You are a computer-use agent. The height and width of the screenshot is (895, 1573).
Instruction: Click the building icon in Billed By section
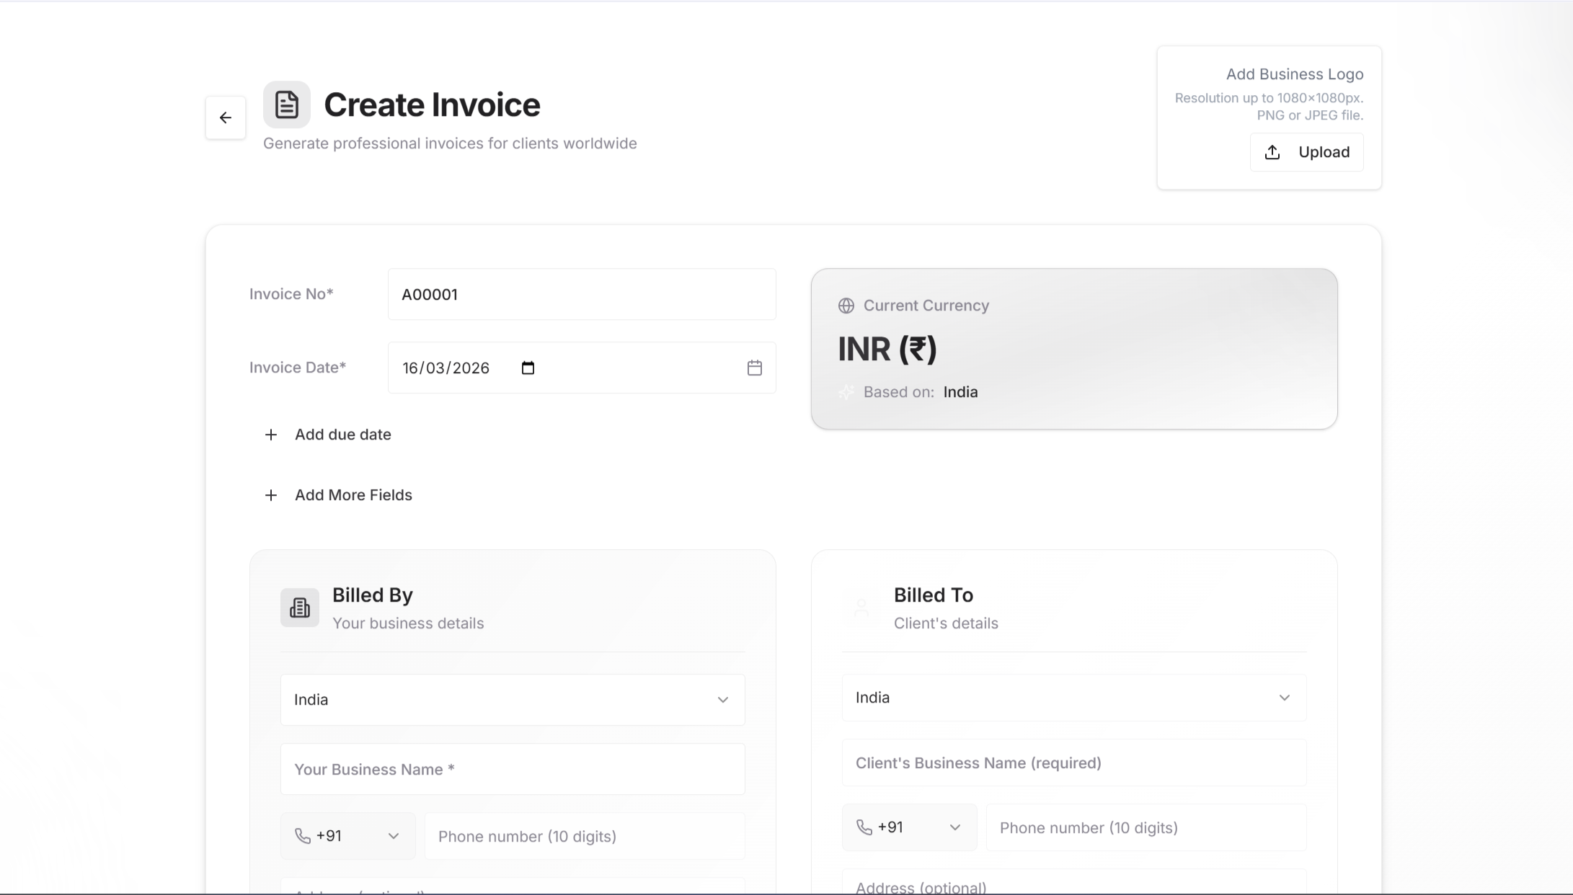coord(299,607)
